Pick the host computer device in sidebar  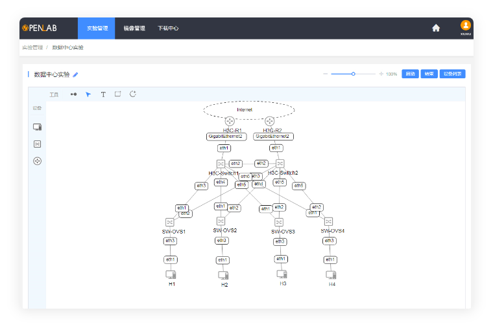coord(38,127)
